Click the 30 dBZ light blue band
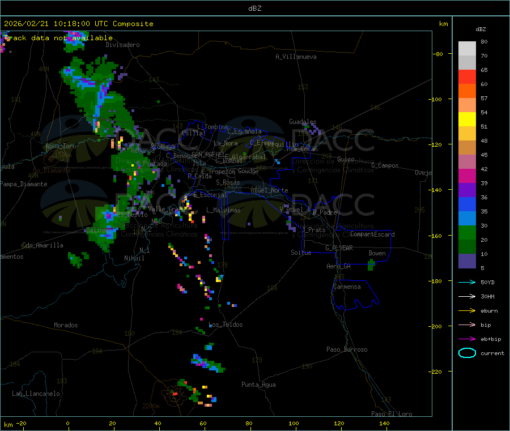The height and width of the screenshot is (431, 510). [x=467, y=218]
